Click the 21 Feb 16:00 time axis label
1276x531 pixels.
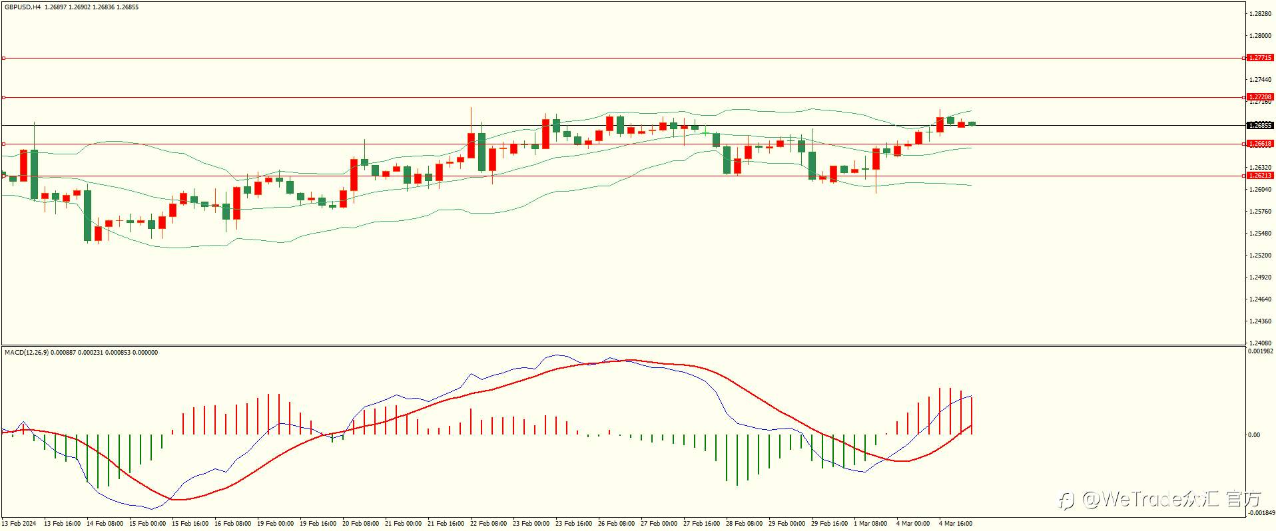pyautogui.click(x=446, y=524)
